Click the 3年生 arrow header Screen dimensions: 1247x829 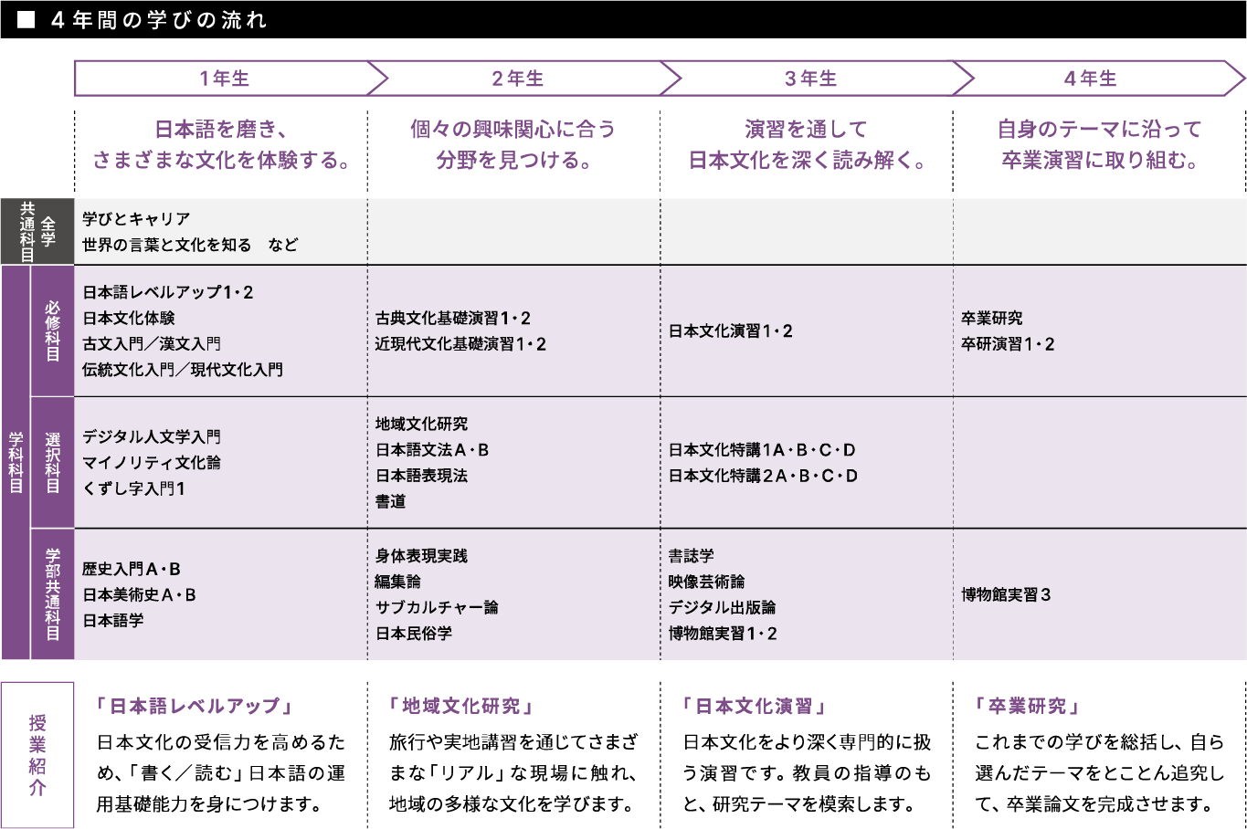coord(810,79)
